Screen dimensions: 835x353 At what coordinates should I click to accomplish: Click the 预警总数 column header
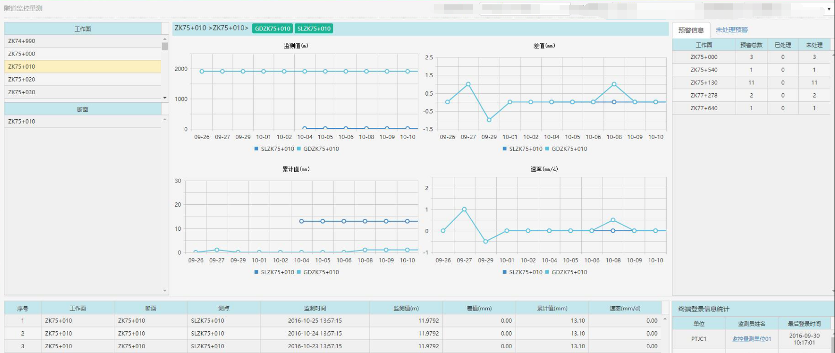point(751,45)
